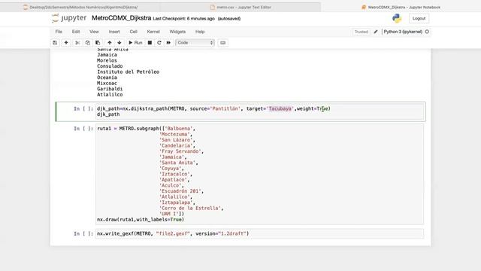Open the View menu

94,32
